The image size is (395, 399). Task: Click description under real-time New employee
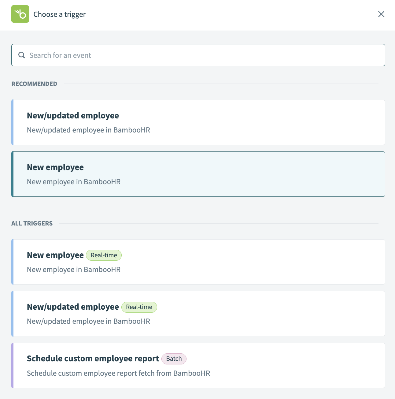[74, 270]
